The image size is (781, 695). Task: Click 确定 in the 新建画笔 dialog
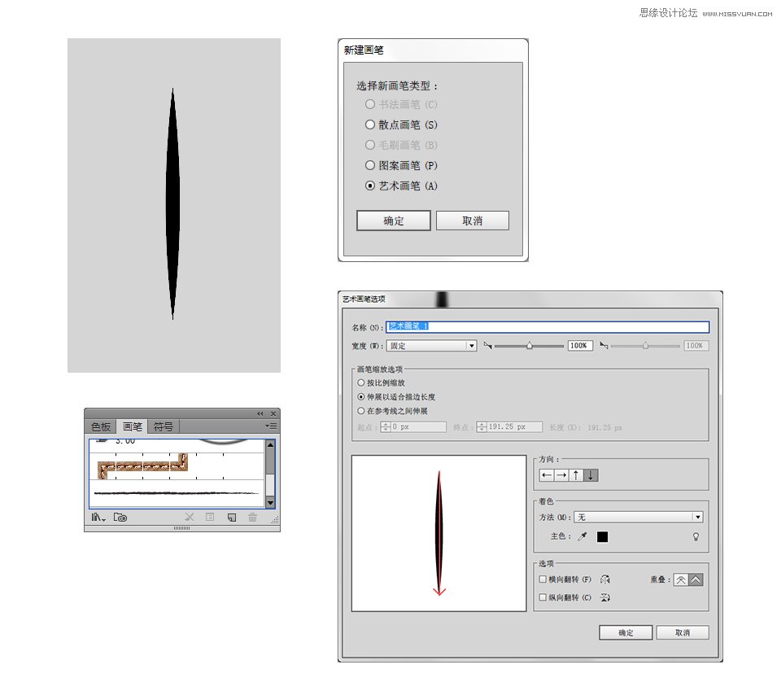[x=394, y=221]
